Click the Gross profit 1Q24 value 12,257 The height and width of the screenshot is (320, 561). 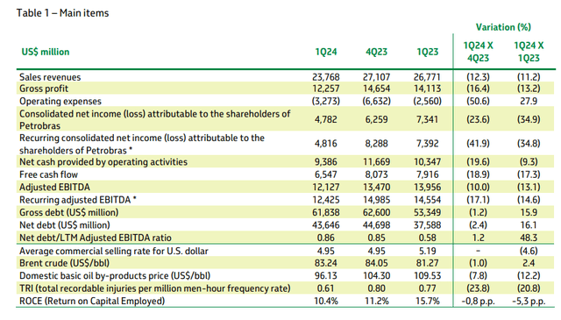[326, 89]
